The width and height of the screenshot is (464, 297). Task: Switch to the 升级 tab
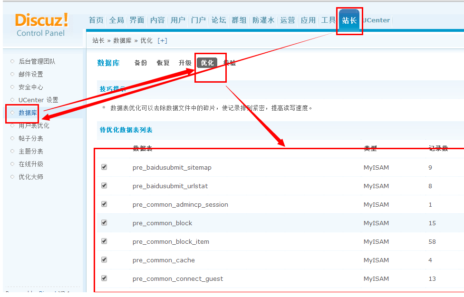click(x=185, y=62)
